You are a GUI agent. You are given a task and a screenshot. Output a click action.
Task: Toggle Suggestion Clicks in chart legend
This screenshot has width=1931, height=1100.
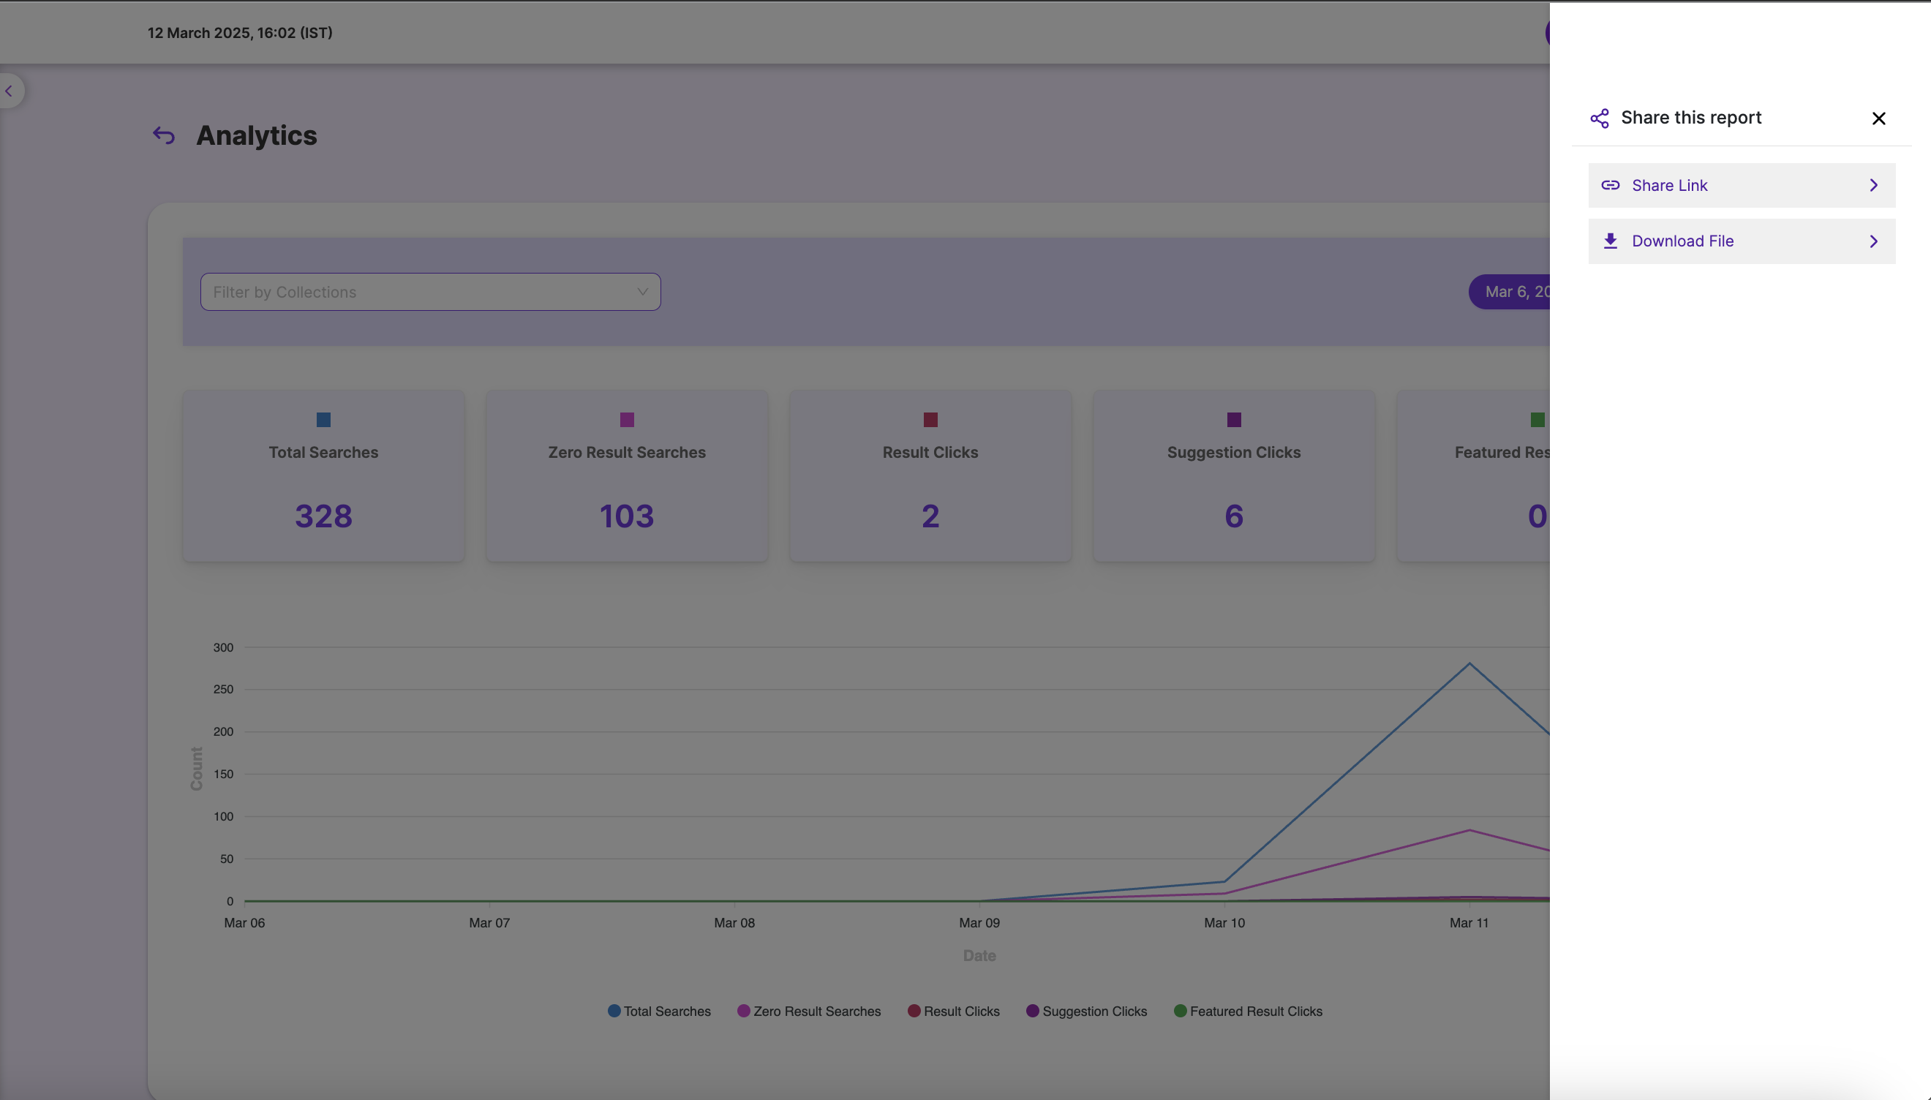click(1086, 1011)
